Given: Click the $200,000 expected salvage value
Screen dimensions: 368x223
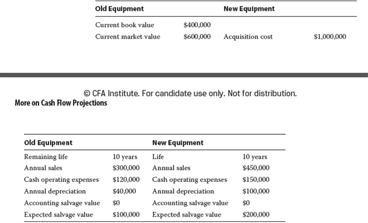Looking at the screenshot, I should [x=256, y=214].
